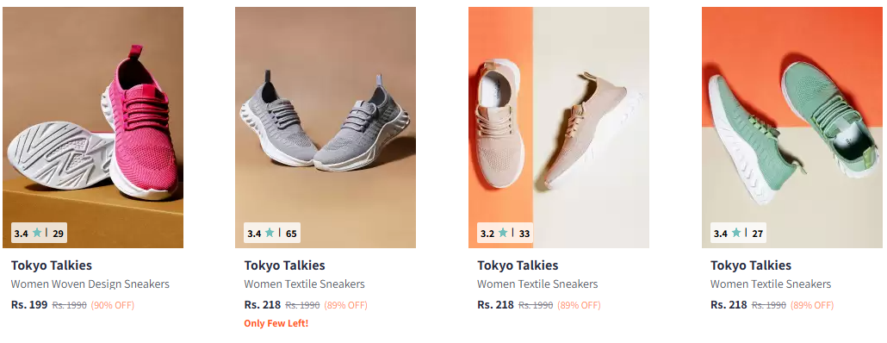Click review count 33 on beige sneakers
The image size is (887, 343).
point(524,234)
